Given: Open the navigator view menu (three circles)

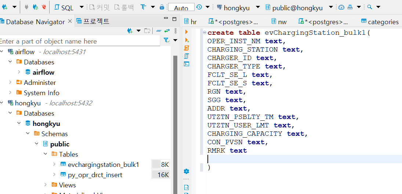Looking at the screenshot, I should (175, 31).
